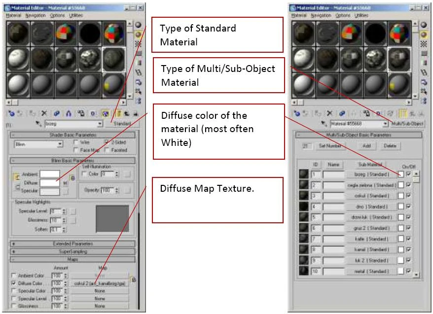This screenshot has width=433, height=314.
Task: Click the Specular color swatch
Action: [50, 191]
